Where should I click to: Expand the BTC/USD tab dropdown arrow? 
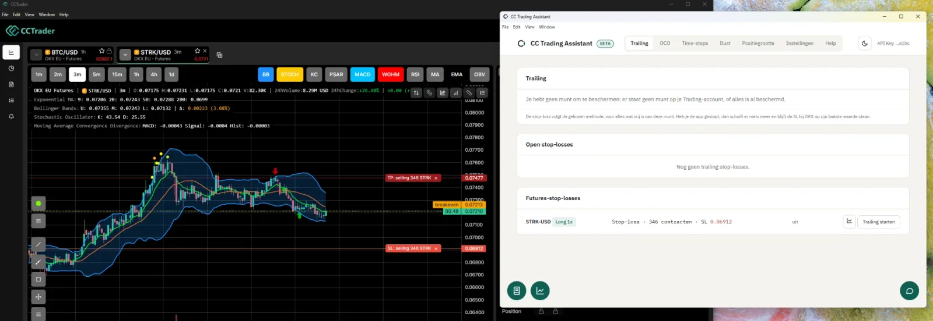(37, 55)
